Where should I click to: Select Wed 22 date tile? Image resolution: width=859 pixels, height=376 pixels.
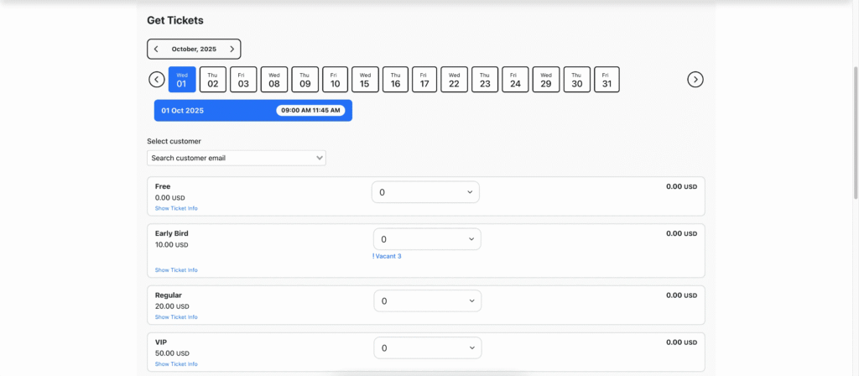tap(454, 80)
